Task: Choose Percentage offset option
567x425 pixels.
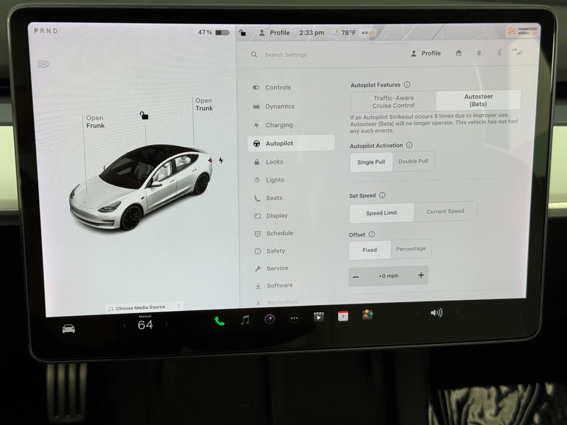Action: 411,249
